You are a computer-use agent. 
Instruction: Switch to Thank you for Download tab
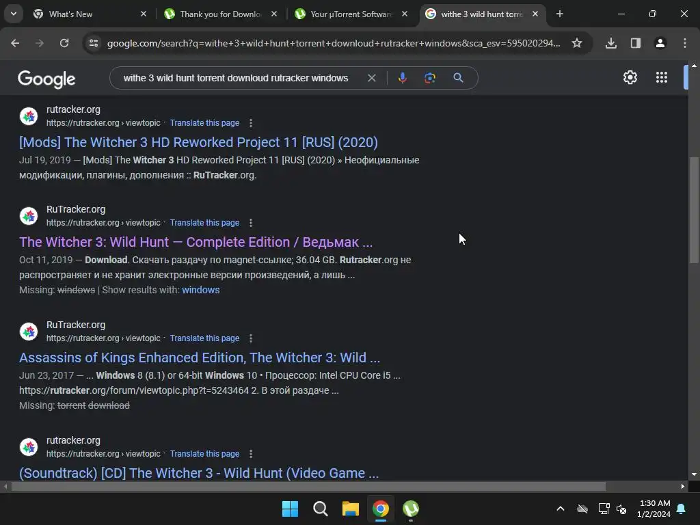coord(220,14)
